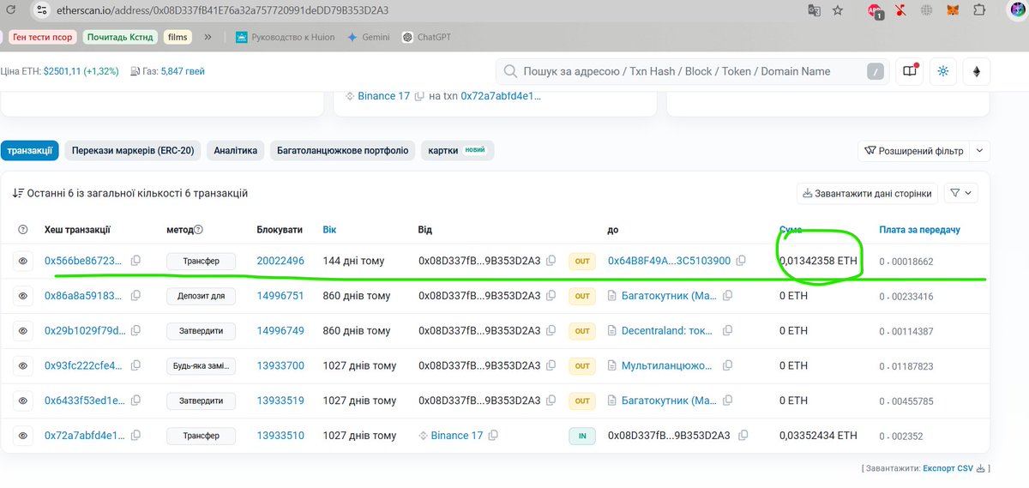Copy Binance 17 sender address in last row
The height and width of the screenshot is (488, 1029).
(493, 436)
